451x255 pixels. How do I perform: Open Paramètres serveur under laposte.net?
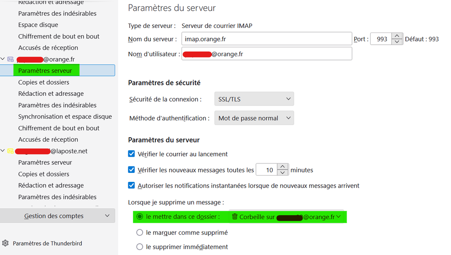[x=45, y=162]
